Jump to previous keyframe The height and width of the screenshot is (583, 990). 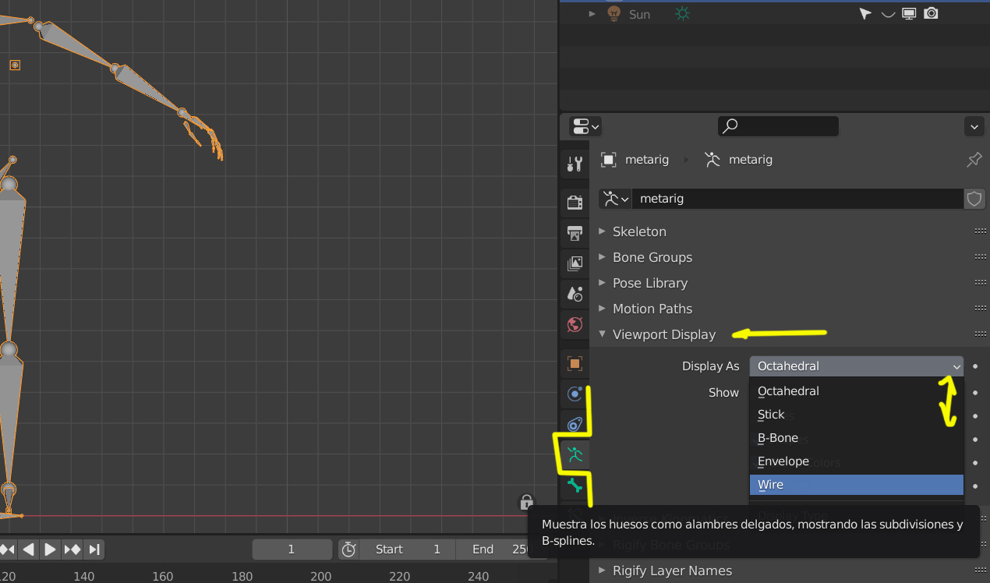pos(7,549)
